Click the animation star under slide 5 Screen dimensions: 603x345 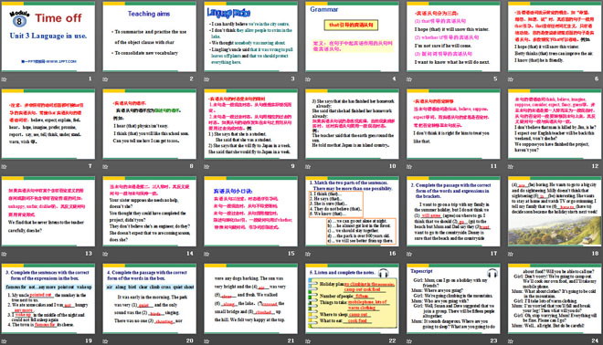click(409, 79)
